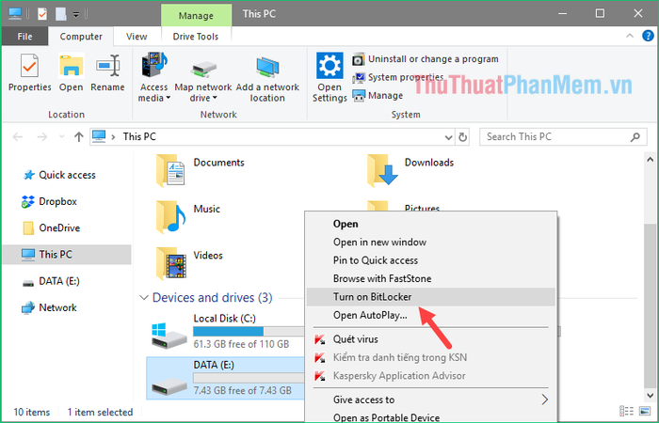Open the address bar root chevron

click(x=113, y=137)
